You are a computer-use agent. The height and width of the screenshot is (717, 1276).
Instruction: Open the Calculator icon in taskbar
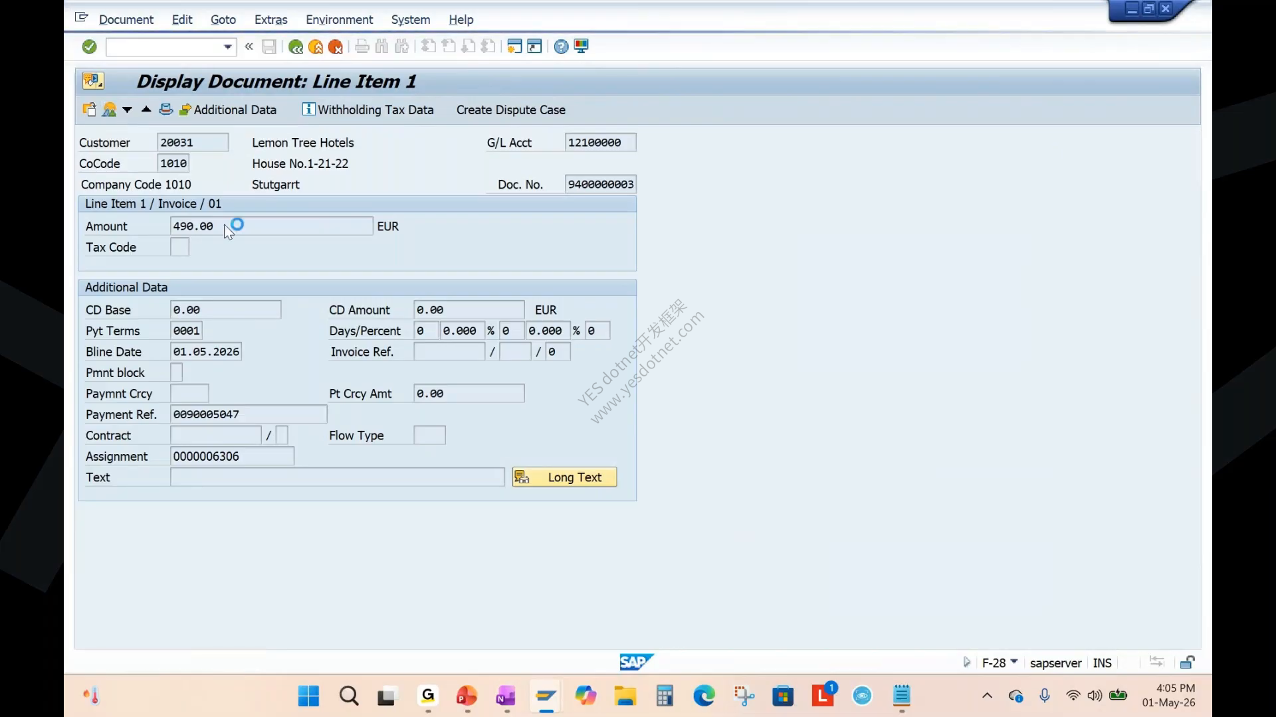coord(665,696)
